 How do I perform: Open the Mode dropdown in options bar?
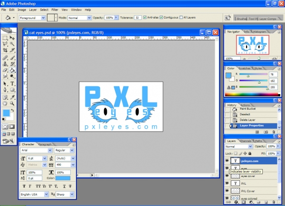89,18
